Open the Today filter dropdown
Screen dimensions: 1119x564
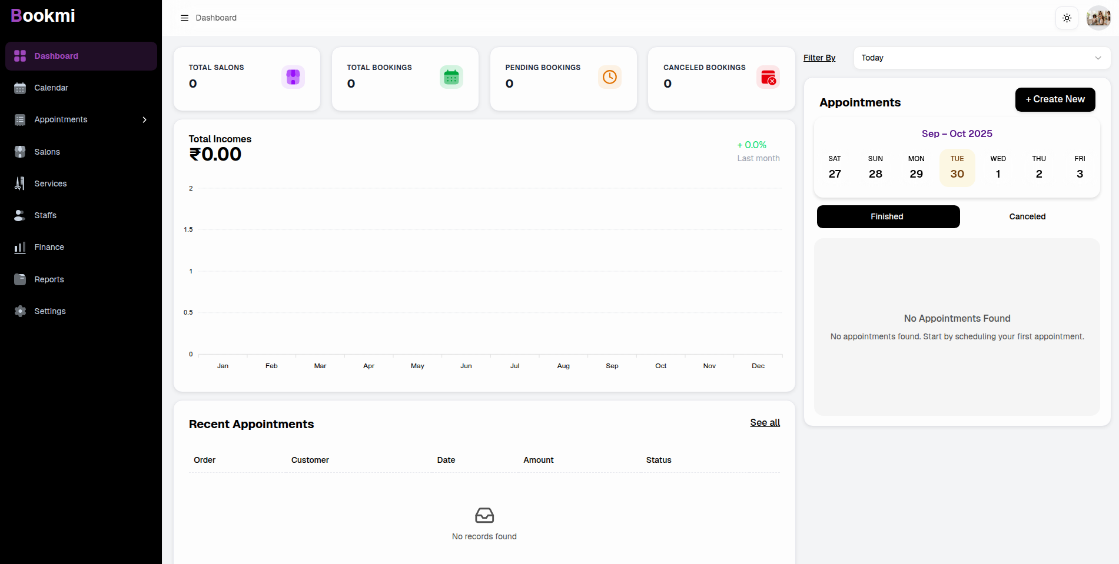[x=981, y=58]
